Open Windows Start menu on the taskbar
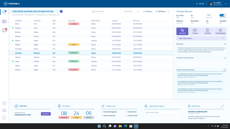The height and width of the screenshot is (129, 230). (x=99, y=126)
